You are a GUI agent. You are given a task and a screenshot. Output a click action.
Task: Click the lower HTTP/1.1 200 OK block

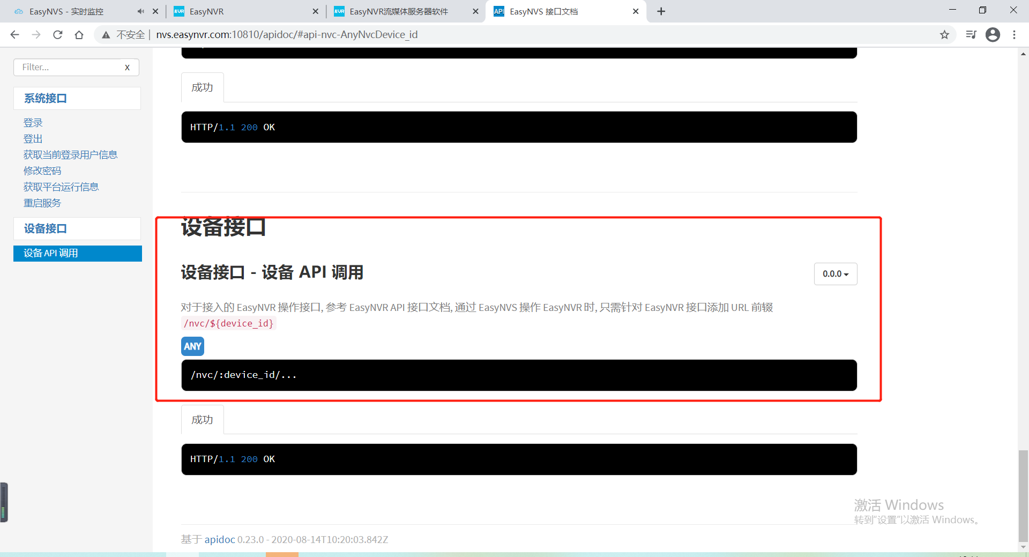click(519, 459)
